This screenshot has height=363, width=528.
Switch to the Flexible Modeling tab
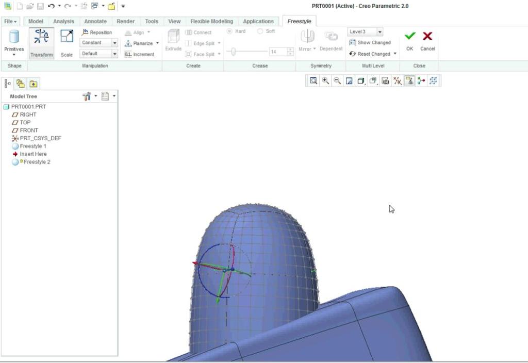pos(212,21)
